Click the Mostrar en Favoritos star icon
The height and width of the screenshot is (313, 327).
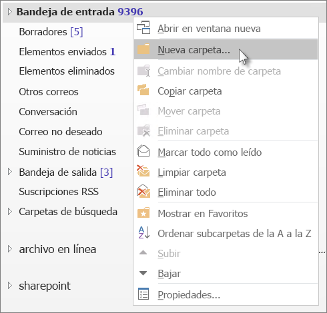[x=143, y=212]
